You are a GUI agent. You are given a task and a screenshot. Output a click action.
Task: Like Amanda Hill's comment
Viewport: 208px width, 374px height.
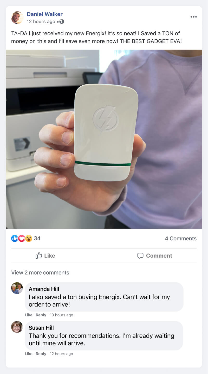pyautogui.click(x=29, y=315)
